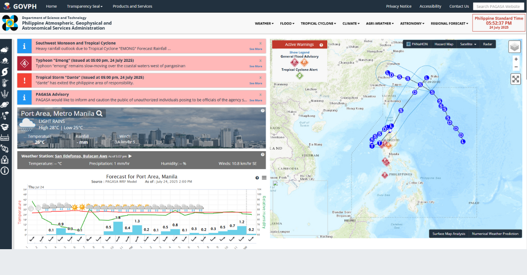Open the agri-weather wheat icon in the sidebar
Viewport: 527px width, 275px height.
pos(6,94)
